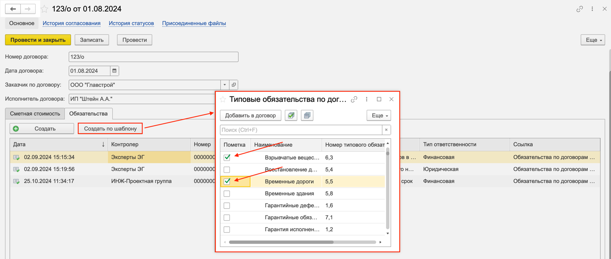Open calendar picker for contract date

click(114, 71)
